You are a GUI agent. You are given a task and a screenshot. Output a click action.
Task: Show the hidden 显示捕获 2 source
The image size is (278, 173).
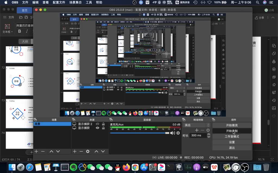point(97,124)
